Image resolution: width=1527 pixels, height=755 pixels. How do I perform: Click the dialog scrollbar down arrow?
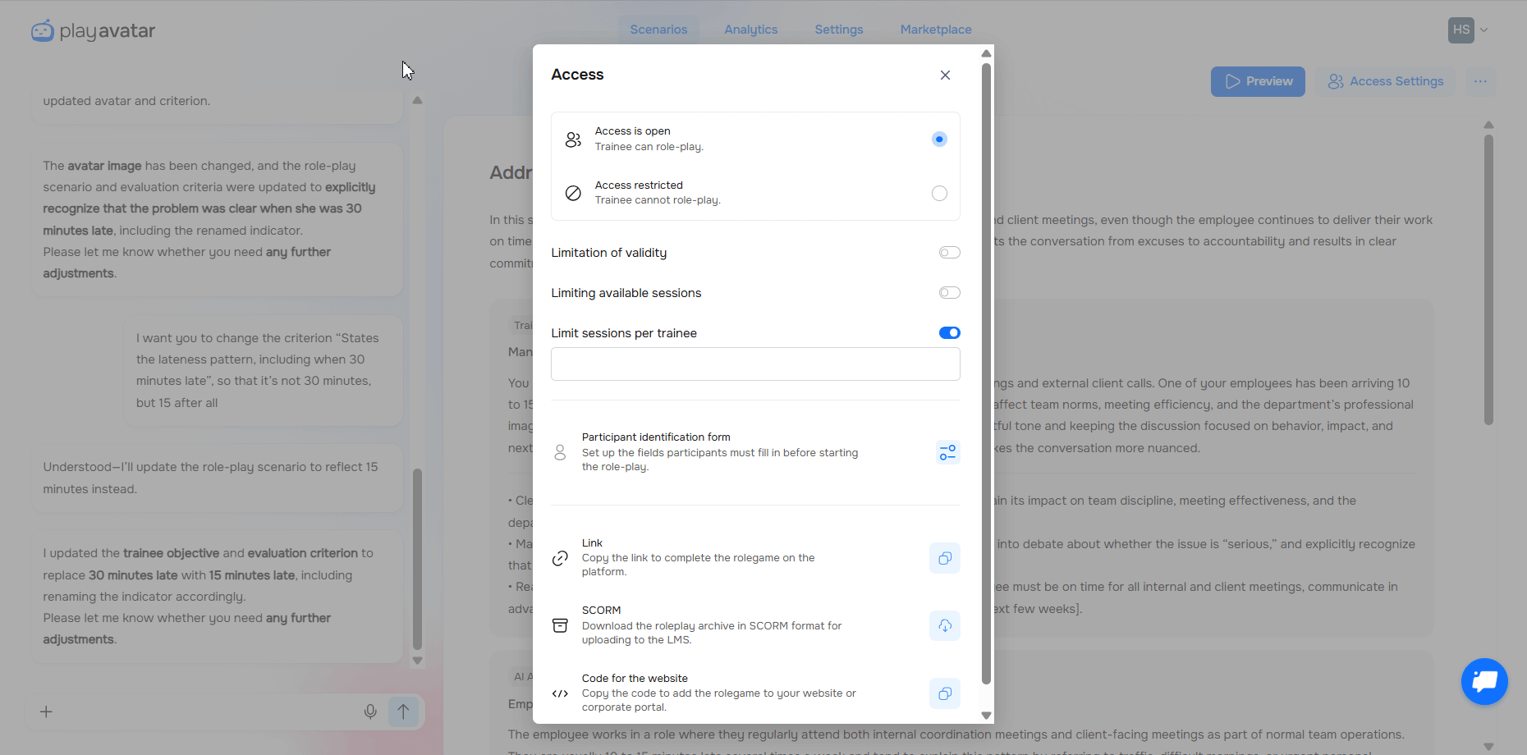987,716
